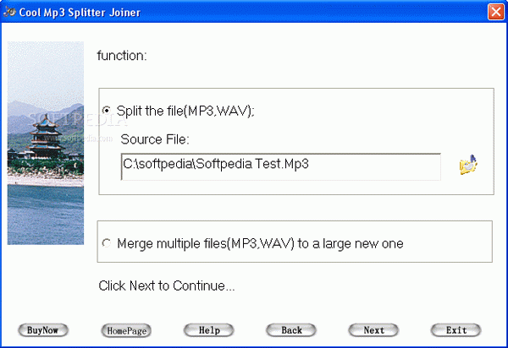Open the HomePage button
The height and width of the screenshot is (348, 508).
coord(126,330)
